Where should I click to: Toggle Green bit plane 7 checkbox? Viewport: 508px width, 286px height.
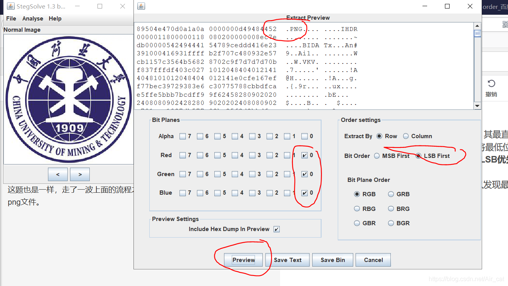[183, 174]
